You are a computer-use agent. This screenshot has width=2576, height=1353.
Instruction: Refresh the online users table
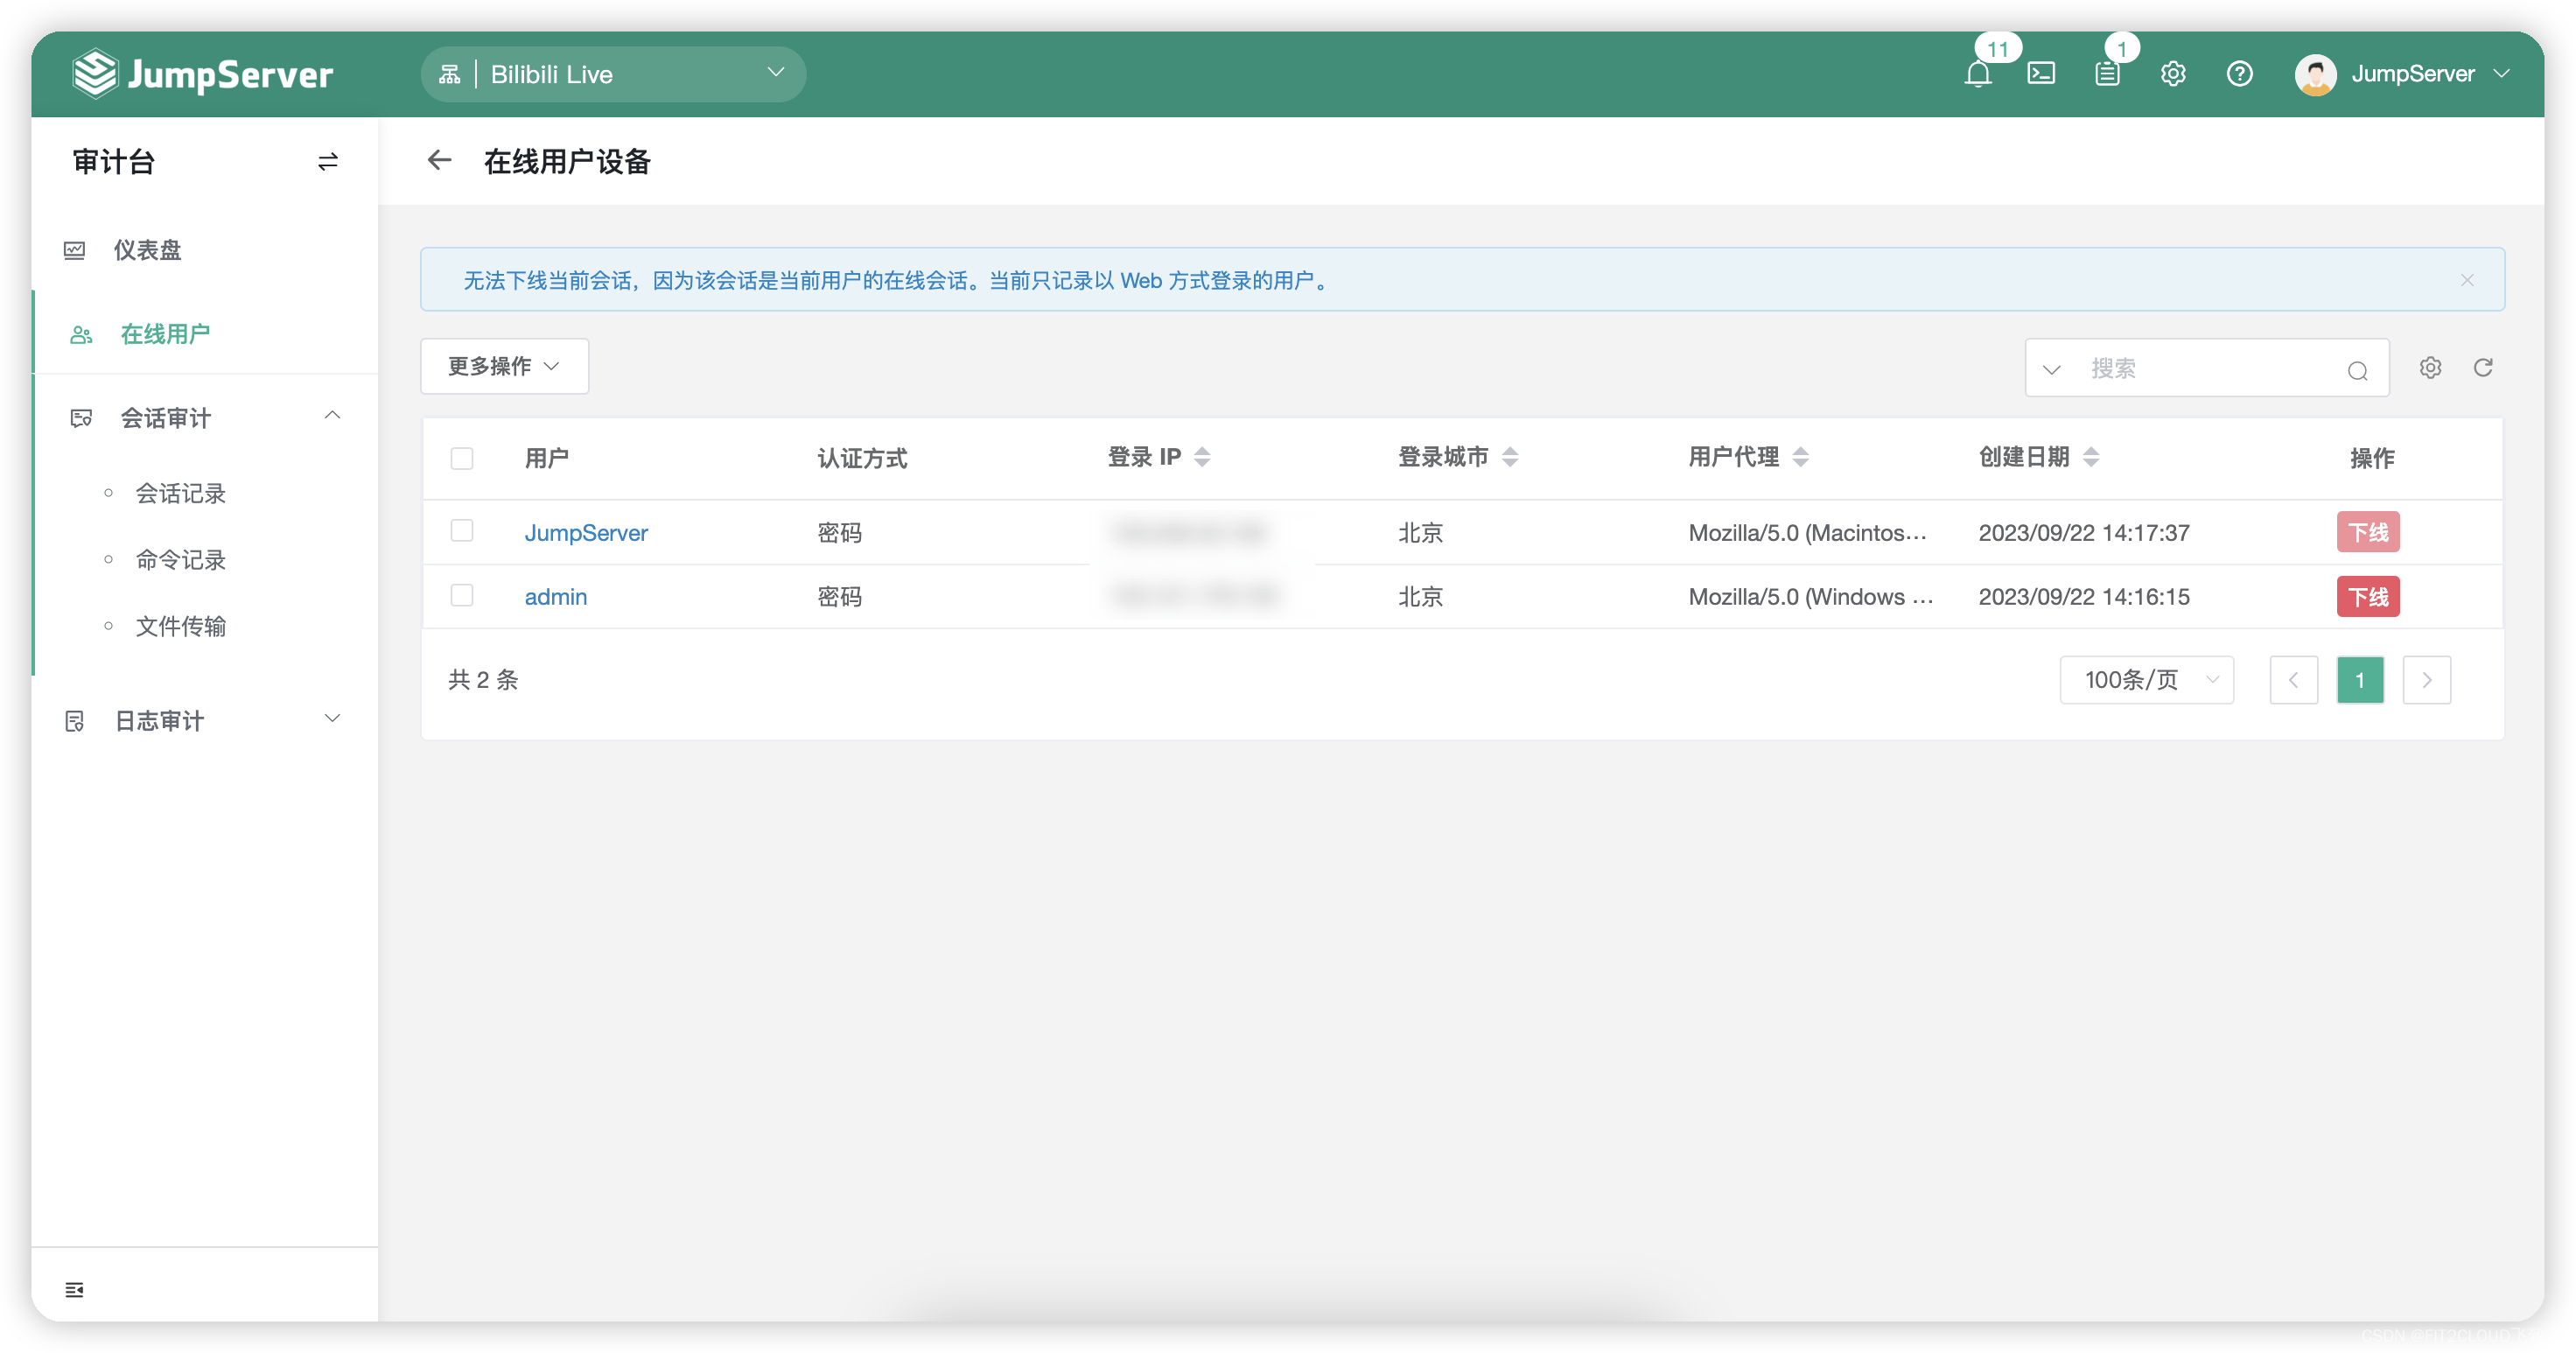[x=2483, y=368]
